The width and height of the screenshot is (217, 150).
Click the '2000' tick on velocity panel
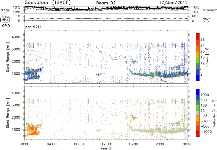point(16,117)
